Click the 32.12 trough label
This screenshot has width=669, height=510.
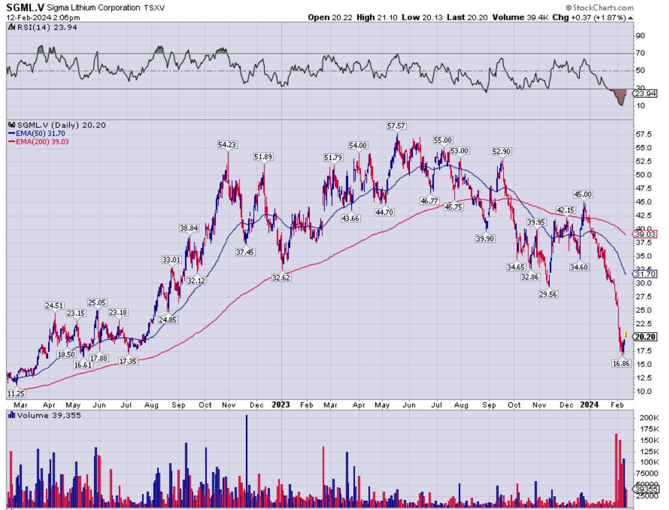click(x=196, y=281)
